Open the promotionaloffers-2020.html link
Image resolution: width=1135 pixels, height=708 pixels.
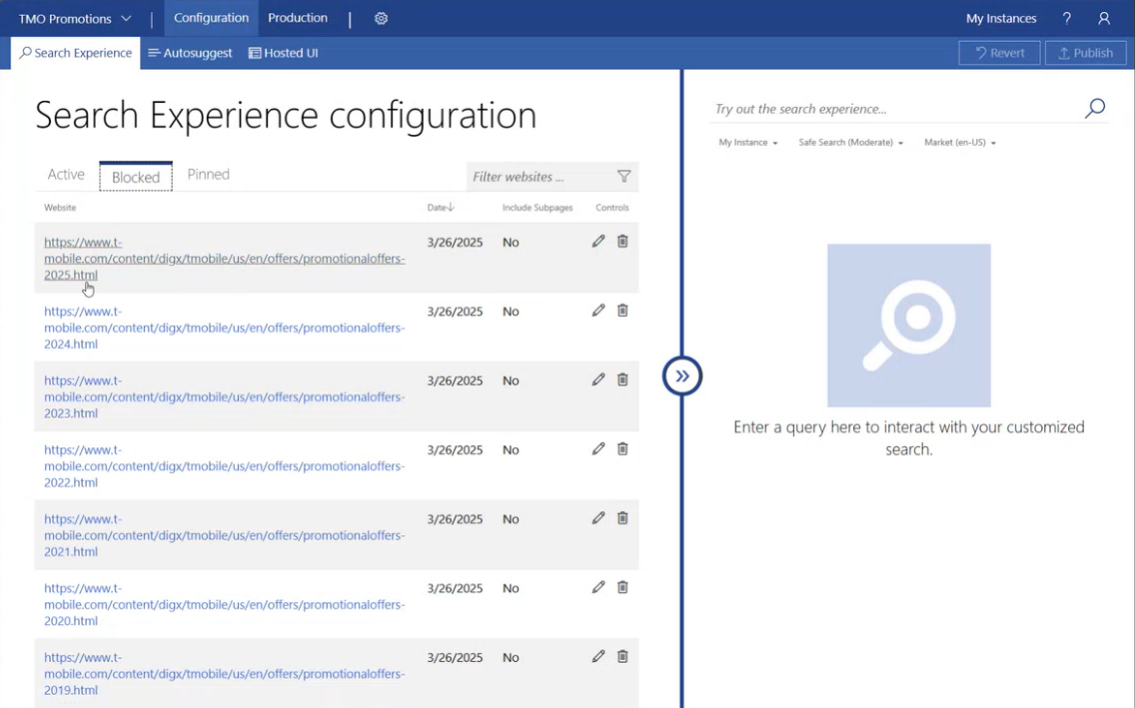(x=225, y=604)
